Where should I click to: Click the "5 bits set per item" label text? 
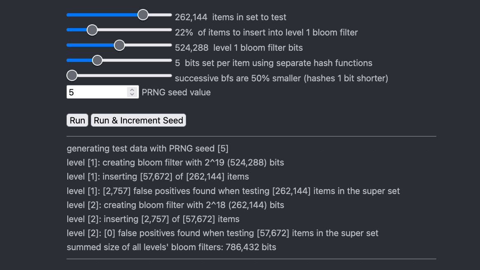[x=273, y=63]
